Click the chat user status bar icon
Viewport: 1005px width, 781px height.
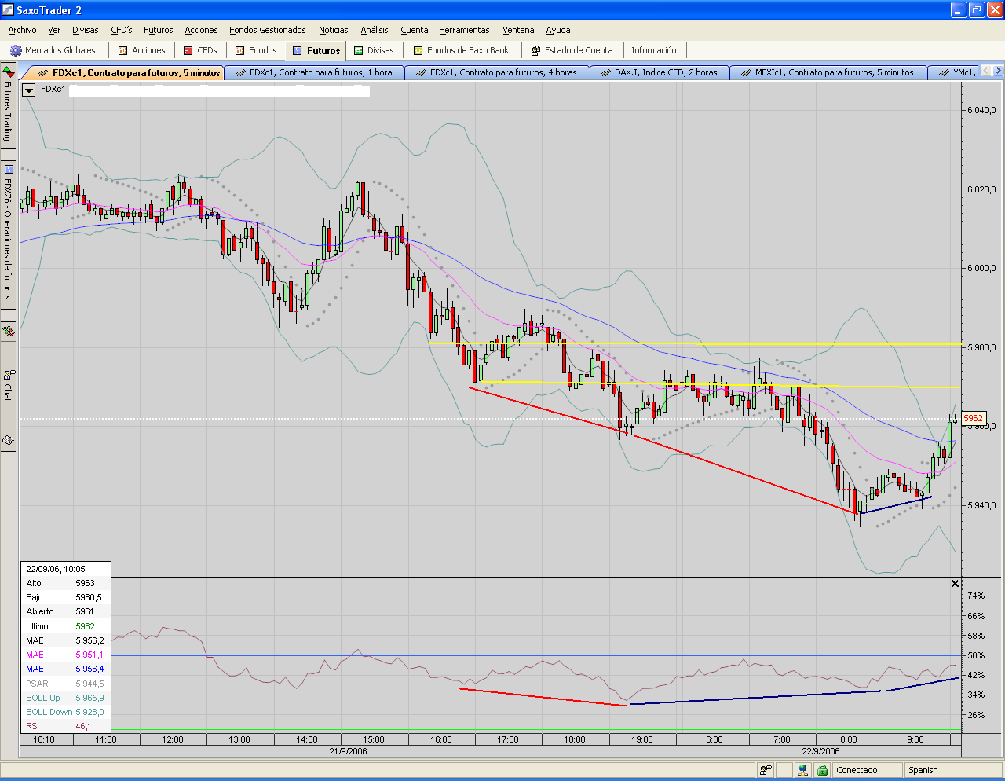pyautogui.click(x=766, y=770)
